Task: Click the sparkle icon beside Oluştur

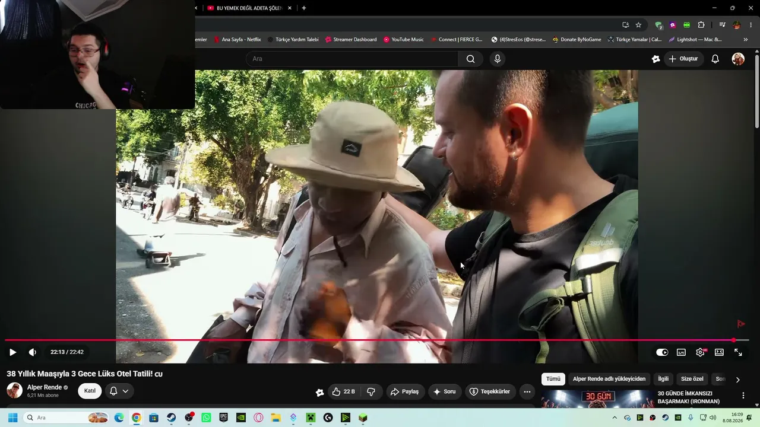Action: [x=655, y=59]
